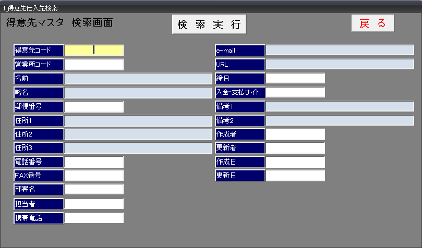Viewport: 422px width, 248px height.
Task: Click the 住所3 address input
Action: click(138, 148)
